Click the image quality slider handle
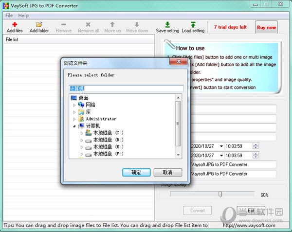Viewport: 292px width, 232px height. [220, 195]
